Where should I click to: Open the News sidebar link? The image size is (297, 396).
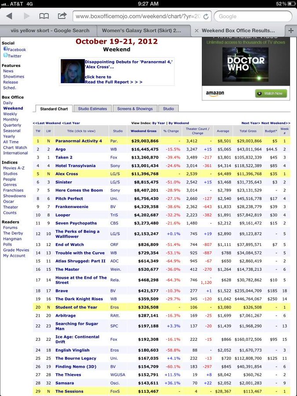click(x=8, y=71)
